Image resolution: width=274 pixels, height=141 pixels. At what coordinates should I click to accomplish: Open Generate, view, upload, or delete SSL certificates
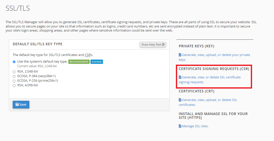coord(208,102)
